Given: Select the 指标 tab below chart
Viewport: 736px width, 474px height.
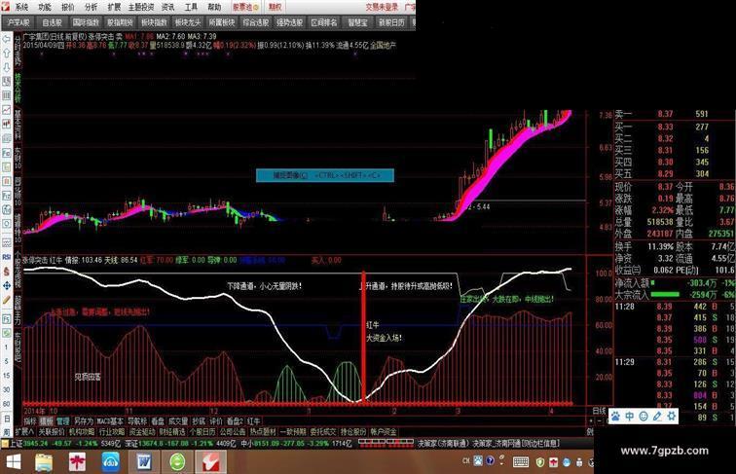Looking at the screenshot, I should pyautogui.click(x=30, y=421).
